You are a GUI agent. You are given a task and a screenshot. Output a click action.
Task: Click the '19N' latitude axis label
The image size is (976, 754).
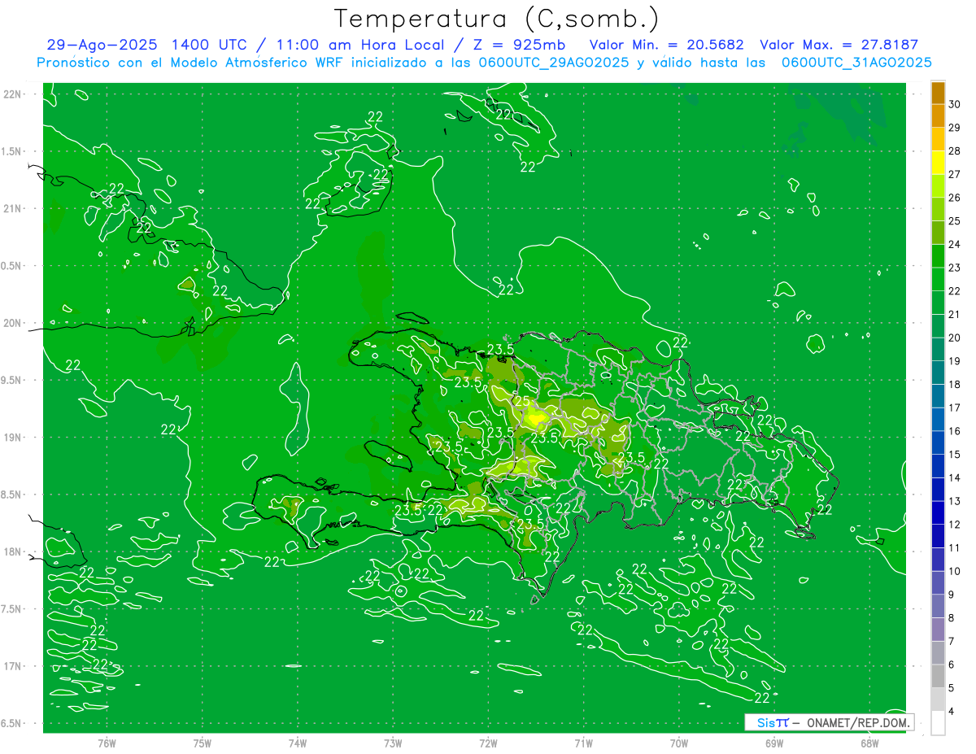pos(12,438)
